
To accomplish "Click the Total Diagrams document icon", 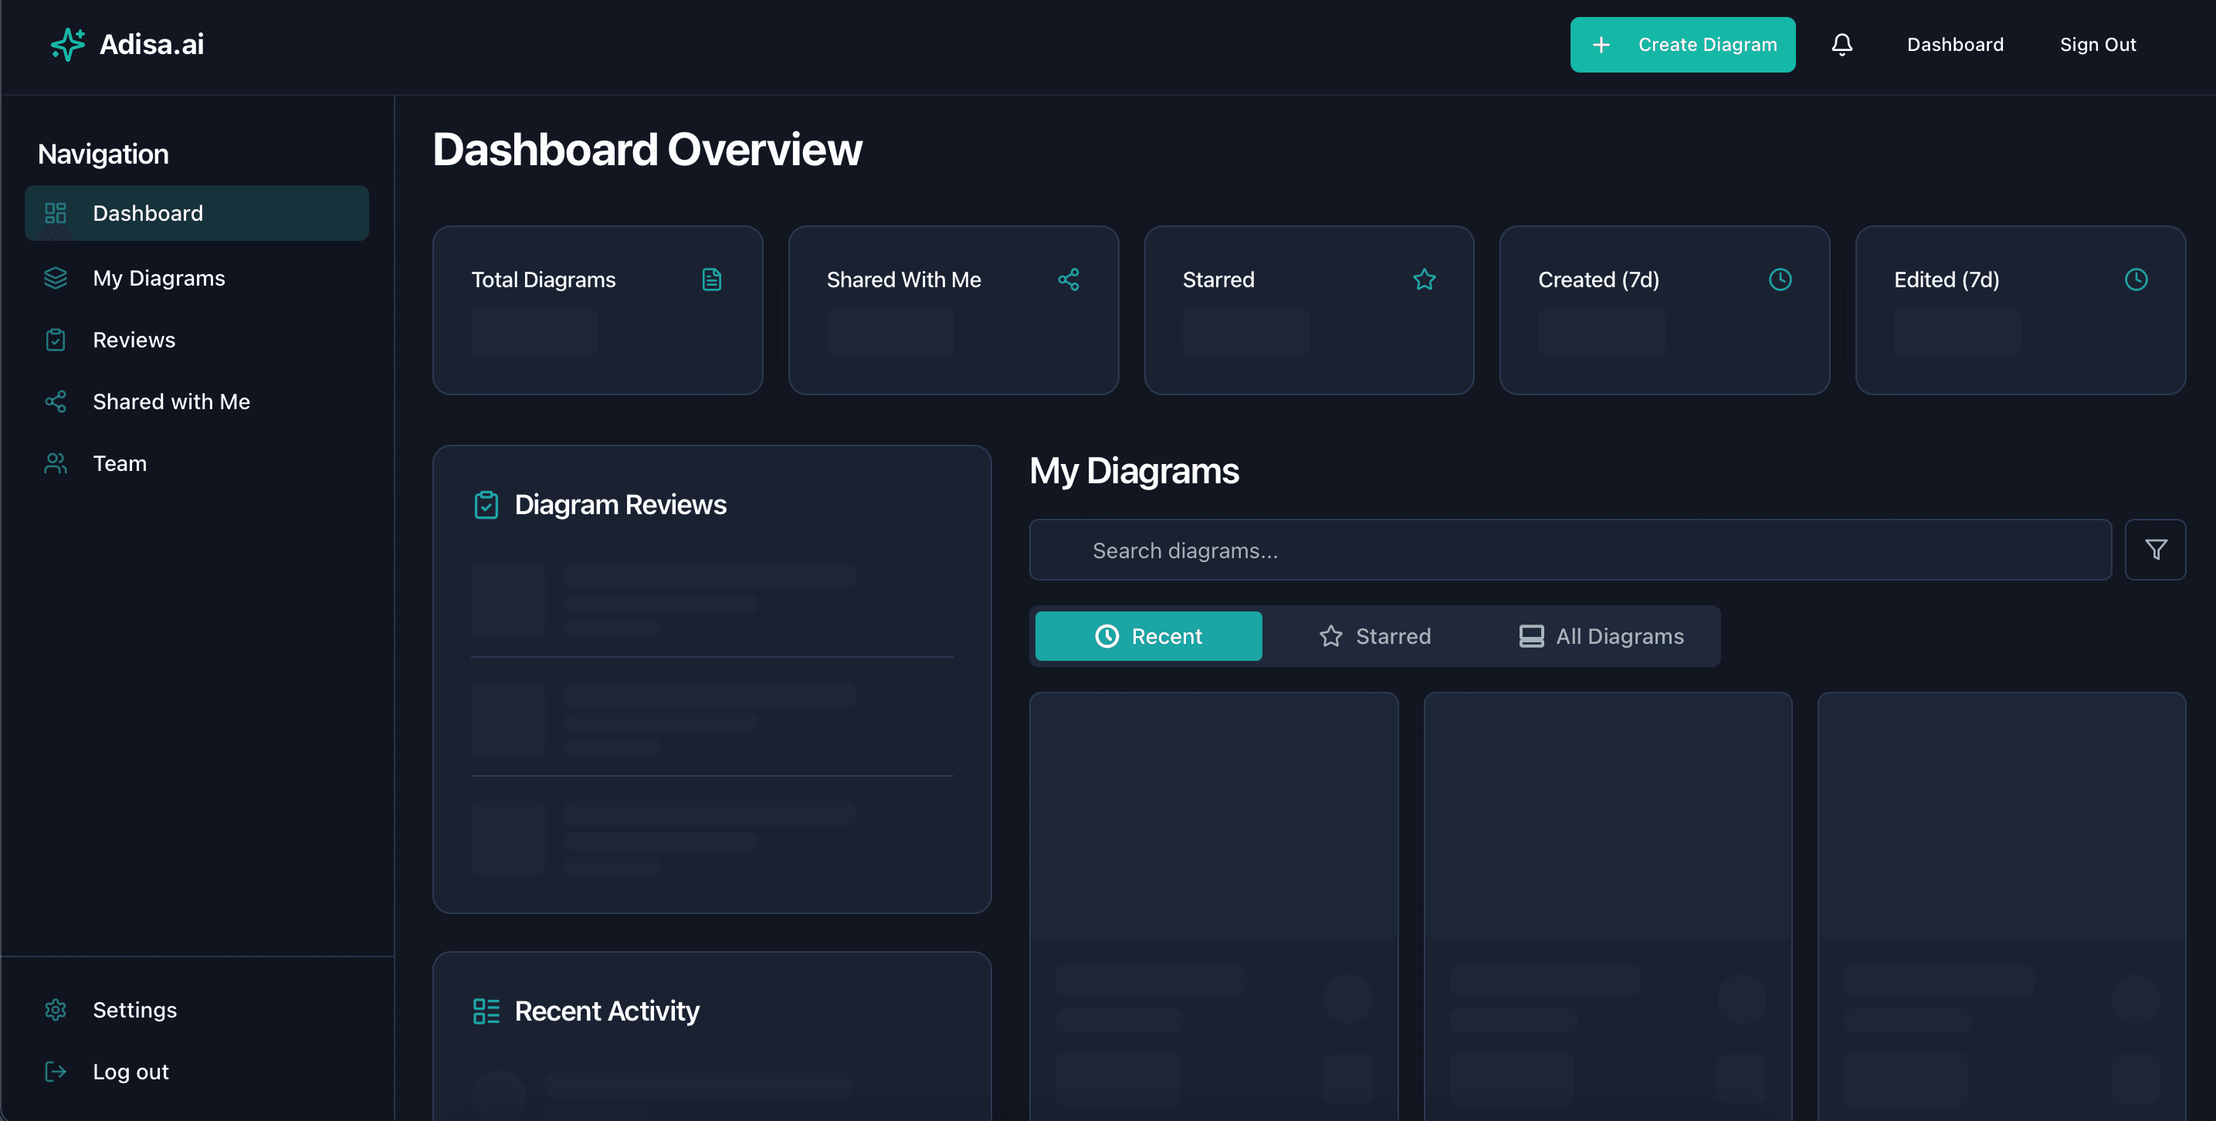I will pos(710,279).
